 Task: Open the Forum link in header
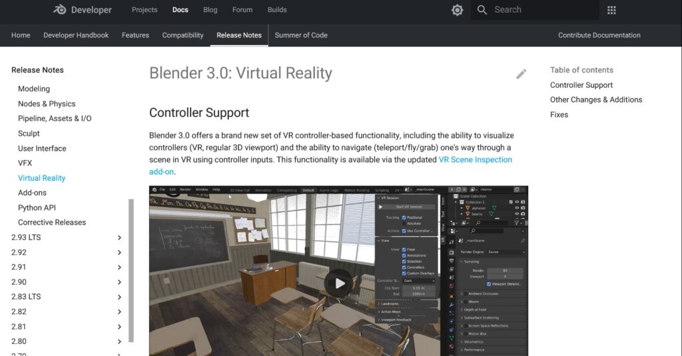(x=242, y=9)
